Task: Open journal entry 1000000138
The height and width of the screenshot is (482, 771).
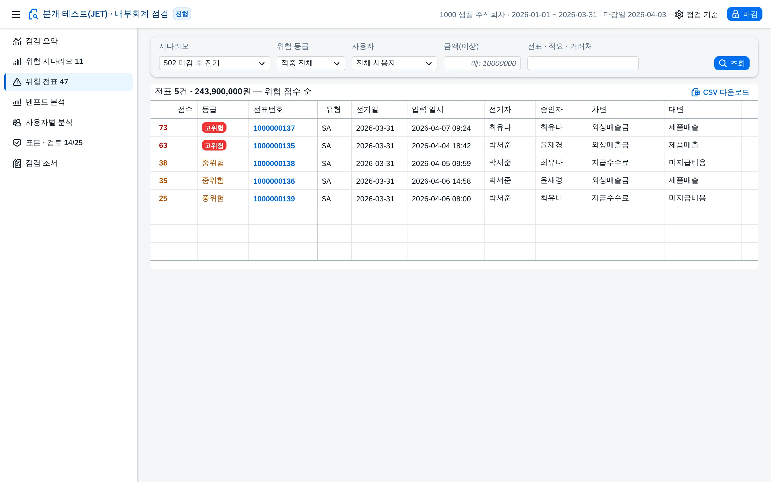Action: point(274,164)
